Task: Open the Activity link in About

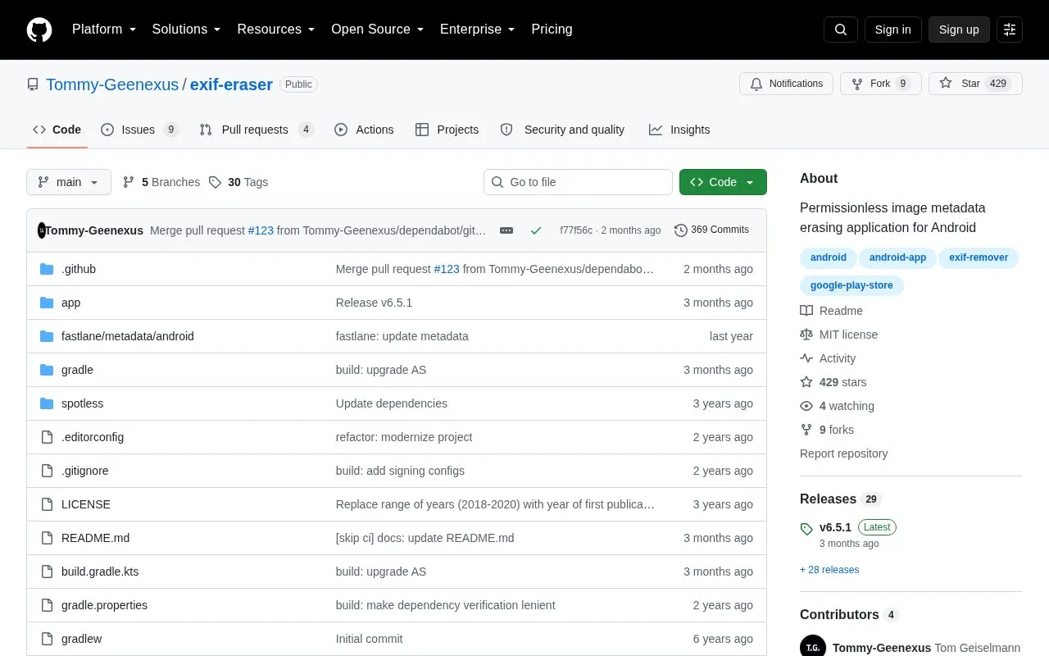Action: coord(829,358)
